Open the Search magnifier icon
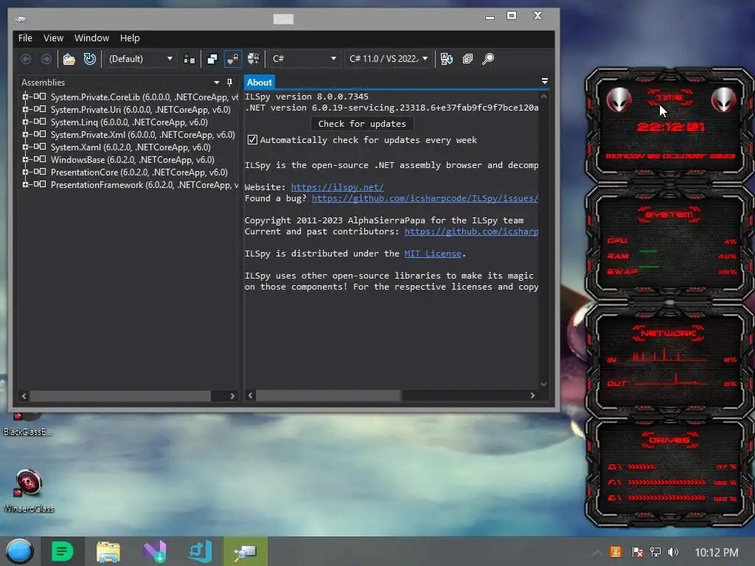 (x=488, y=59)
